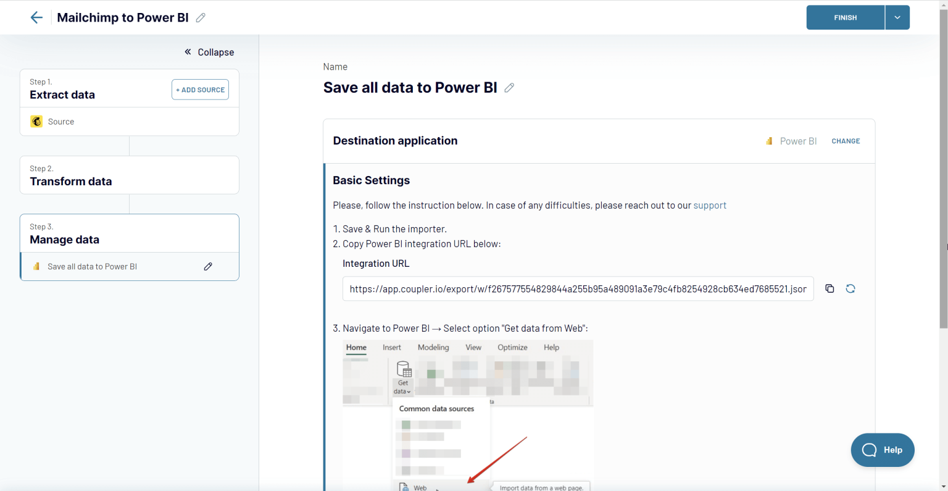Edit 'Save all data to Power BI' name
Image resolution: width=948 pixels, height=491 pixels.
click(x=509, y=88)
